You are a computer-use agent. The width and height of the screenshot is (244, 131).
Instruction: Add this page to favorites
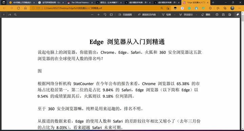coord(168,8)
